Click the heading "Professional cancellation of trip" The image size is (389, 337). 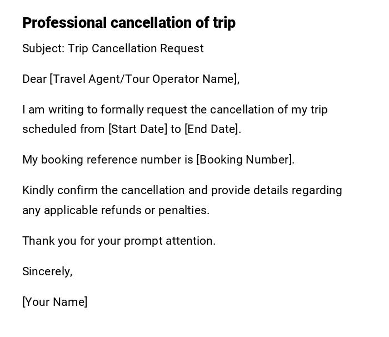(x=129, y=23)
